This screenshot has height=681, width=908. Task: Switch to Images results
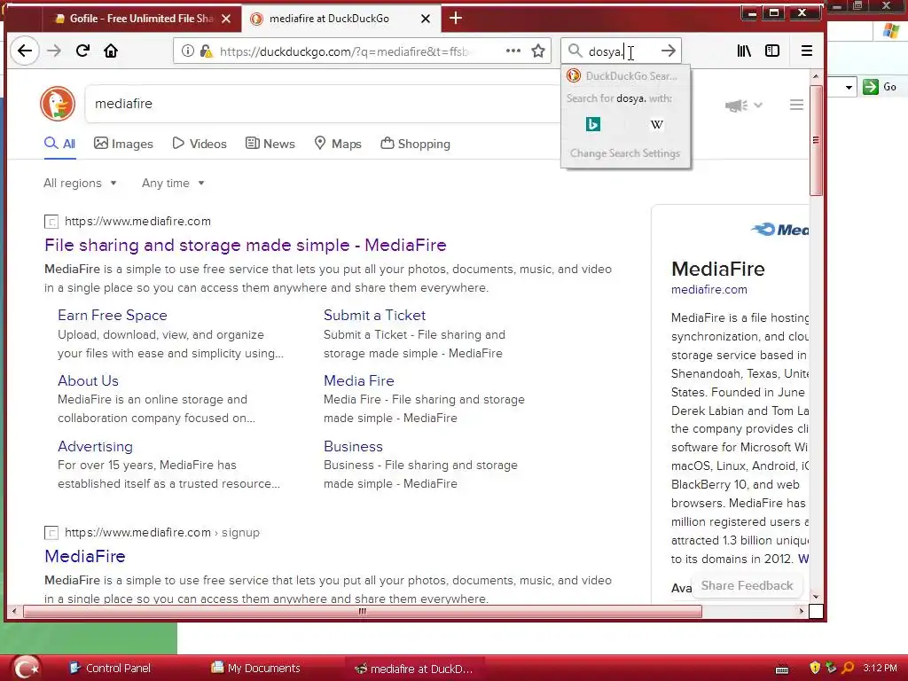123,144
